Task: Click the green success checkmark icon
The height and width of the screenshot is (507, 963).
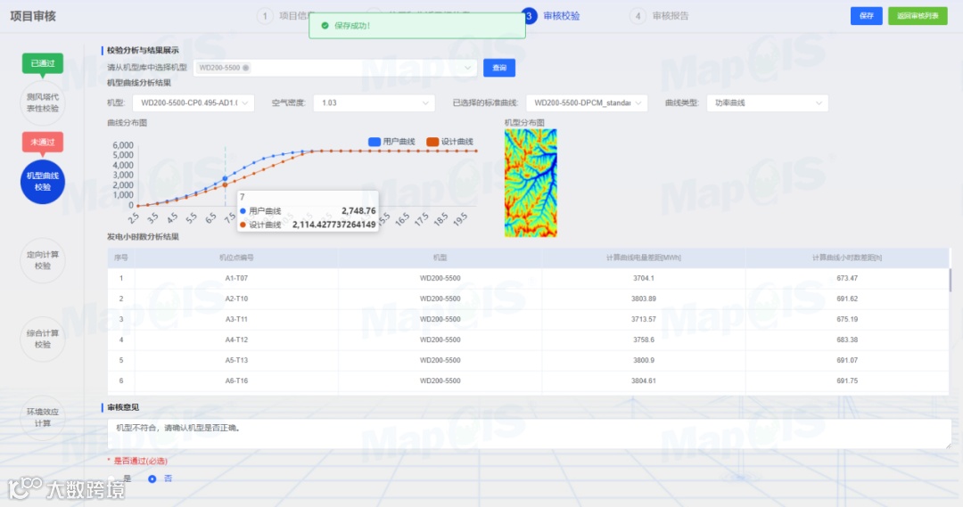Action: coord(325,26)
